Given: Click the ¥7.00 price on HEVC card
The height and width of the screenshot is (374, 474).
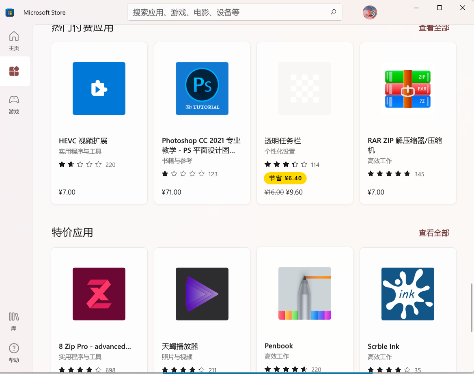Looking at the screenshot, I should (x=67, y=192).
